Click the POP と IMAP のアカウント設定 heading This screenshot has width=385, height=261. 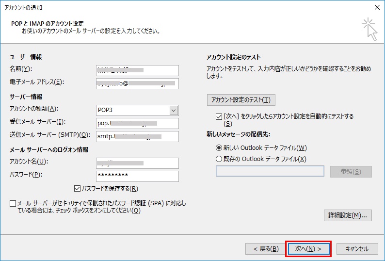tap(48, 24)
